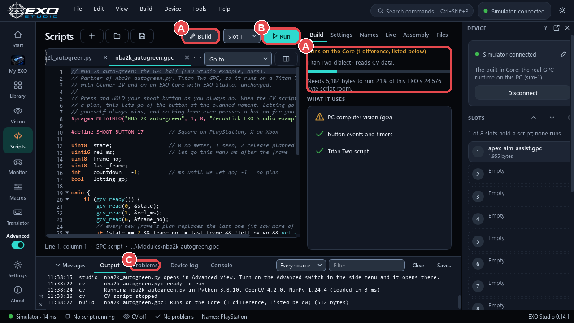
Task: Open the Library section
Action: [18, 90]
